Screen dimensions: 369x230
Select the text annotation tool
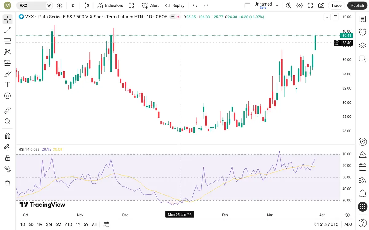pyautogui.click(x=8, y=85)
